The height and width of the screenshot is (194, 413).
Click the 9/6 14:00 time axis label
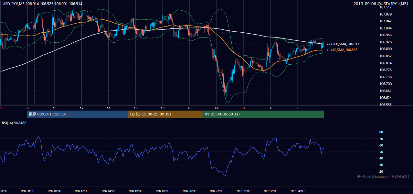coord(108,191)
